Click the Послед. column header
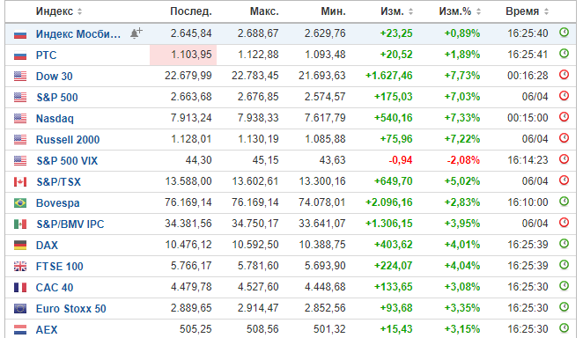The image size is (583, 338). click(191, 11)
